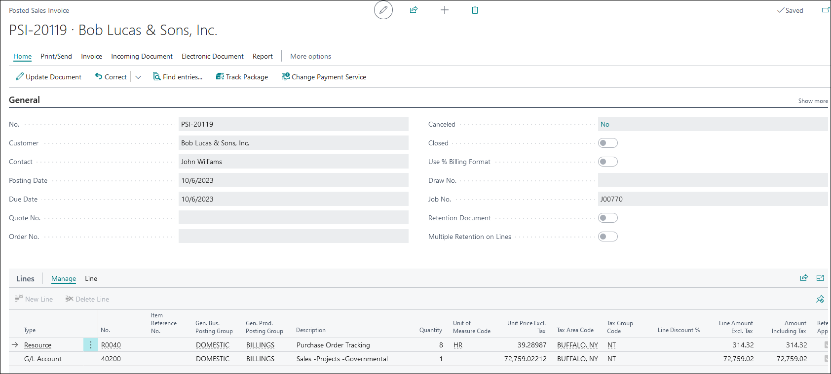Open page in new window icon
The height and width of the screenshot is (374, 831).
825,10
